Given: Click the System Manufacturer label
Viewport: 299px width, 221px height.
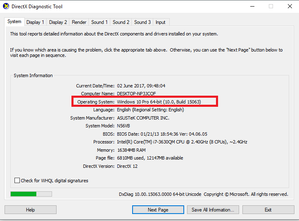Looking at the screenshot, I should [x=92, y=118].
